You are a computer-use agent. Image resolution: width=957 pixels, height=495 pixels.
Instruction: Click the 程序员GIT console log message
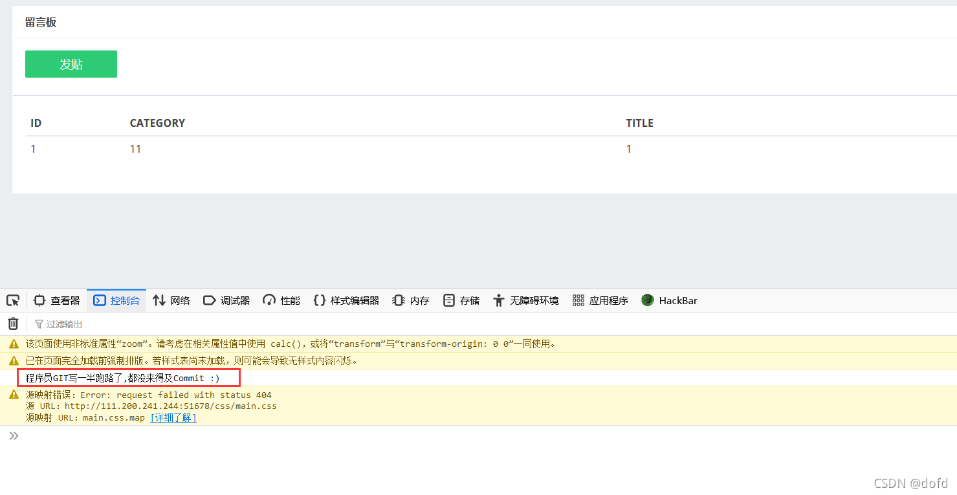pos(123,378)
